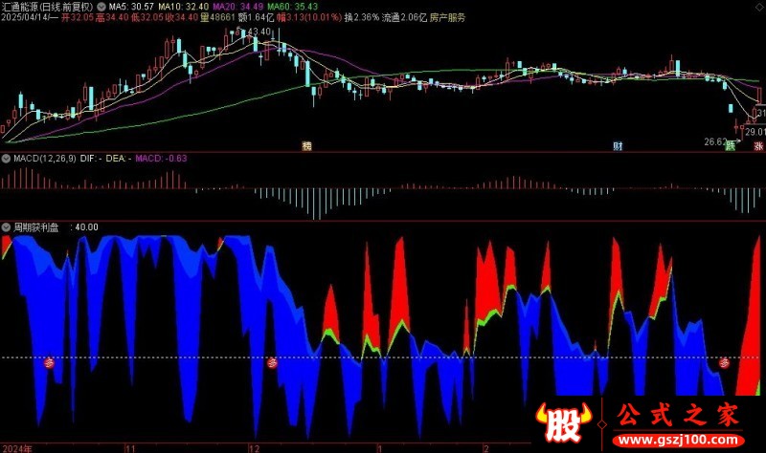Expand the MACD(12,26,9) indicator dropdown arrow

tap(7, 159)
